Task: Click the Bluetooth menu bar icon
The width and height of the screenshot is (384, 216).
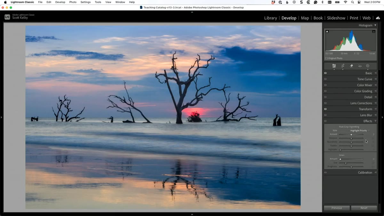Action: pyautogui.click(x=322, y=2)
